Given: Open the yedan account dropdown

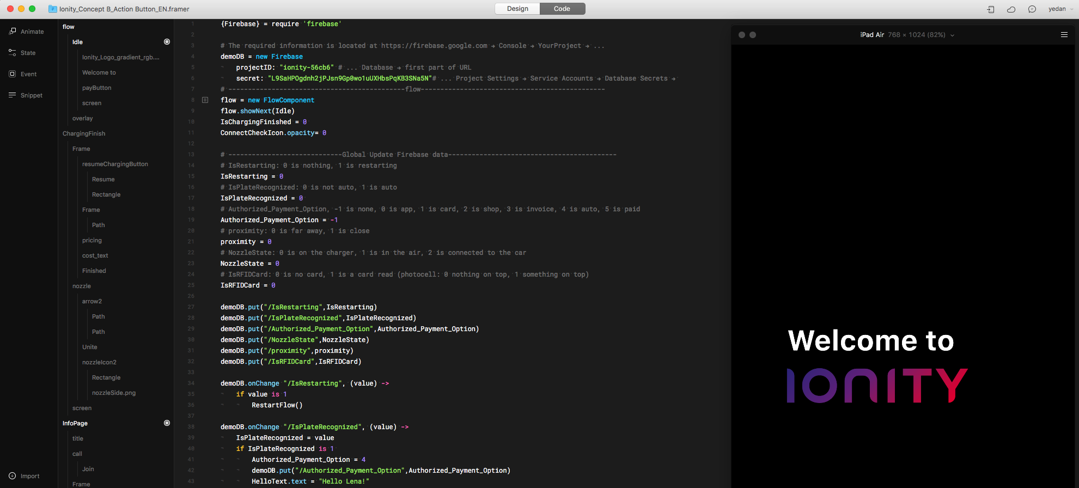Looking at the screenshot, I should (x=1060, y=9).
